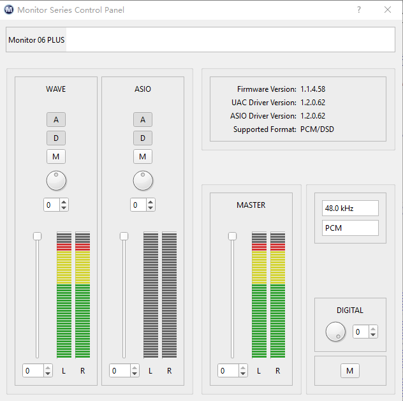
Task: Click the 48.0 kHz sample rate field
Action: click(x=347, y=208)
